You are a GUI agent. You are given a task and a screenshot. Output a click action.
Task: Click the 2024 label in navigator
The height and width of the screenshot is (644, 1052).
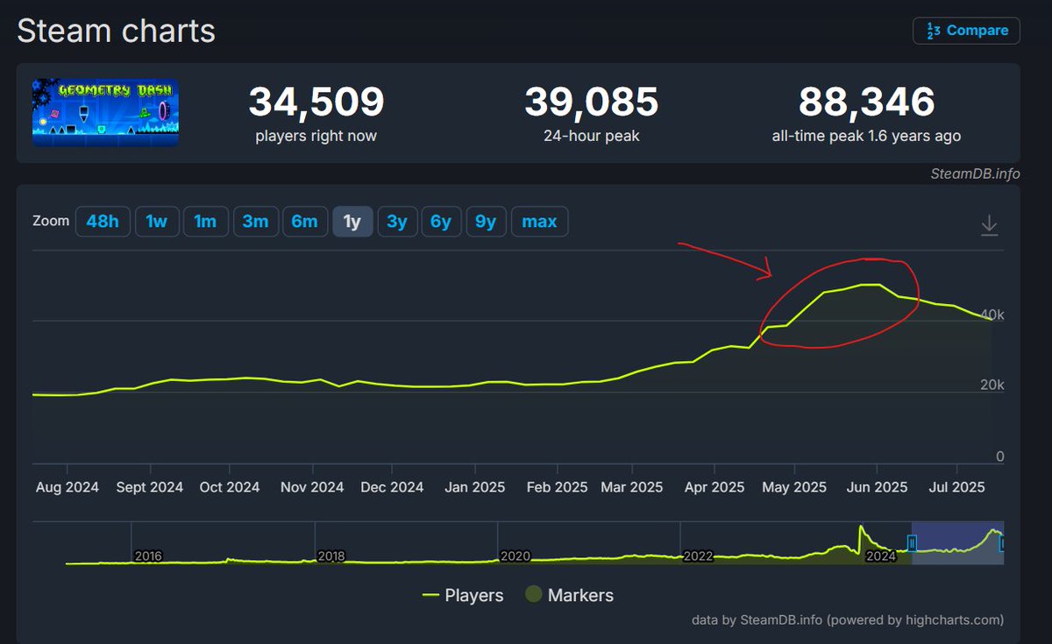[x=881, y=556]
